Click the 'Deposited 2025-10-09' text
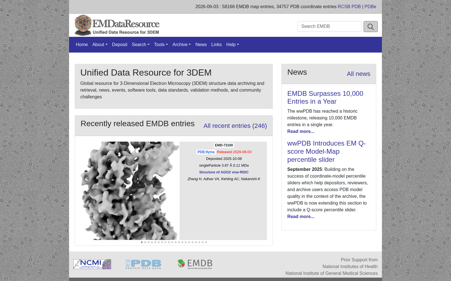This screenshot has width=451, height=281. click(224, 159)
